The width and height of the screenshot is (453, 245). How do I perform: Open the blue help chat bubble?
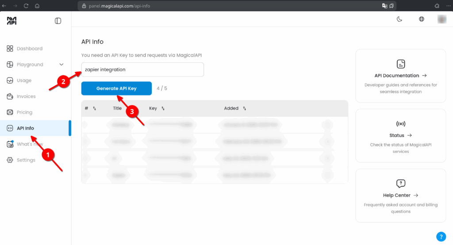(441, 237)
